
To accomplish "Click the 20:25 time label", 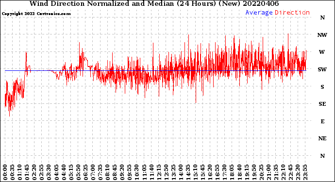I will (261, 172).
